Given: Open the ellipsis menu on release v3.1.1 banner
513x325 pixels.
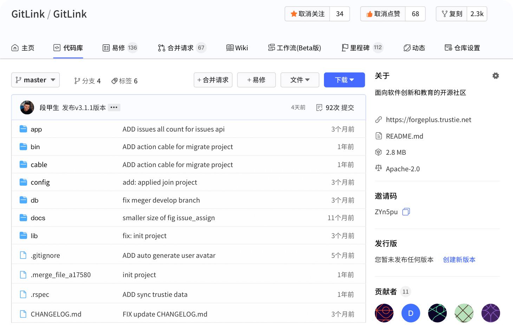Looking at the screenshot, I should click(x=114, y=107).
